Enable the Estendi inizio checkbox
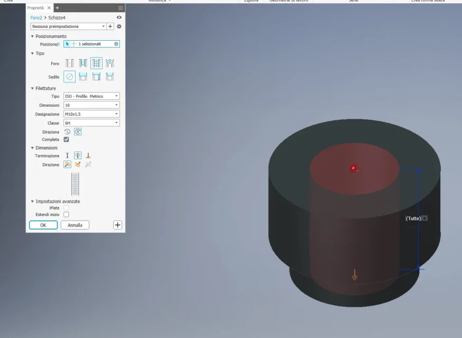Screen dimensions: 462x338 point(66,214)
